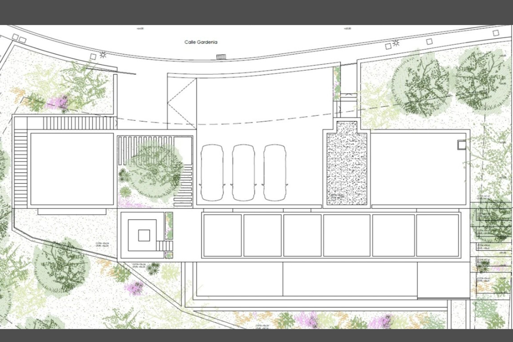Select the pink shrub at bottom left garden
The image size is (513, 342).
(135, 287)
